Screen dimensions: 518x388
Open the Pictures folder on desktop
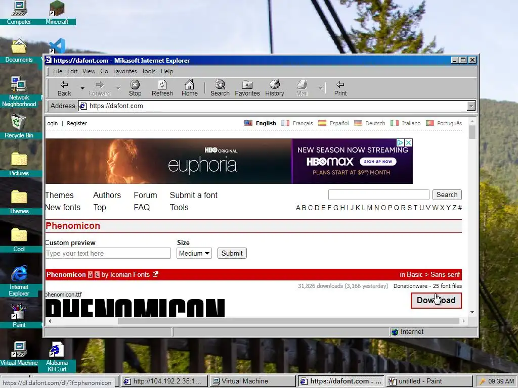click(19, 164)
